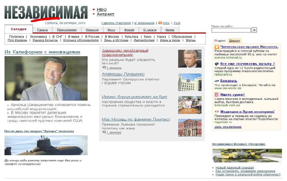Screen dimensions: 287x181
Task: Click the search submit arrow button
Action: coord(254,30)
